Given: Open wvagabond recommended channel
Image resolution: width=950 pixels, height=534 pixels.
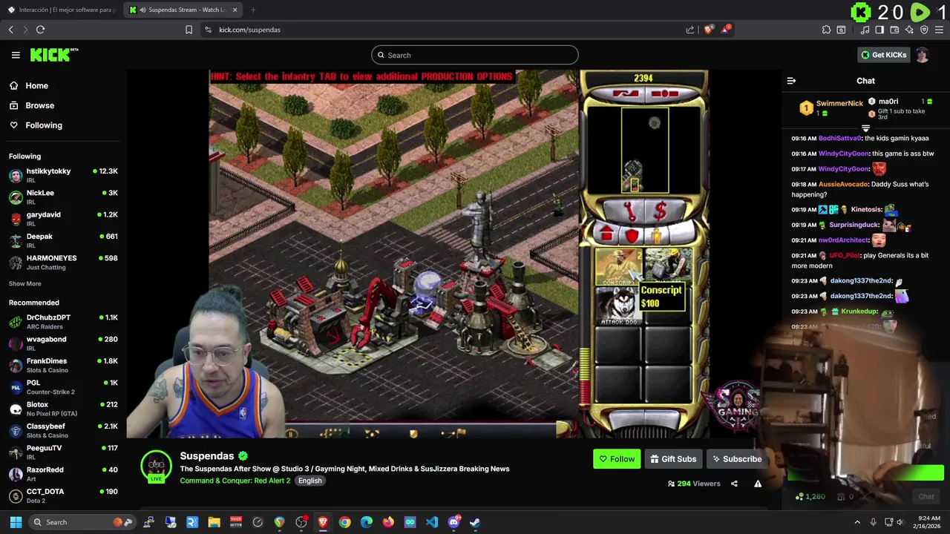Looking at the screenshot, I should [63, 343].
